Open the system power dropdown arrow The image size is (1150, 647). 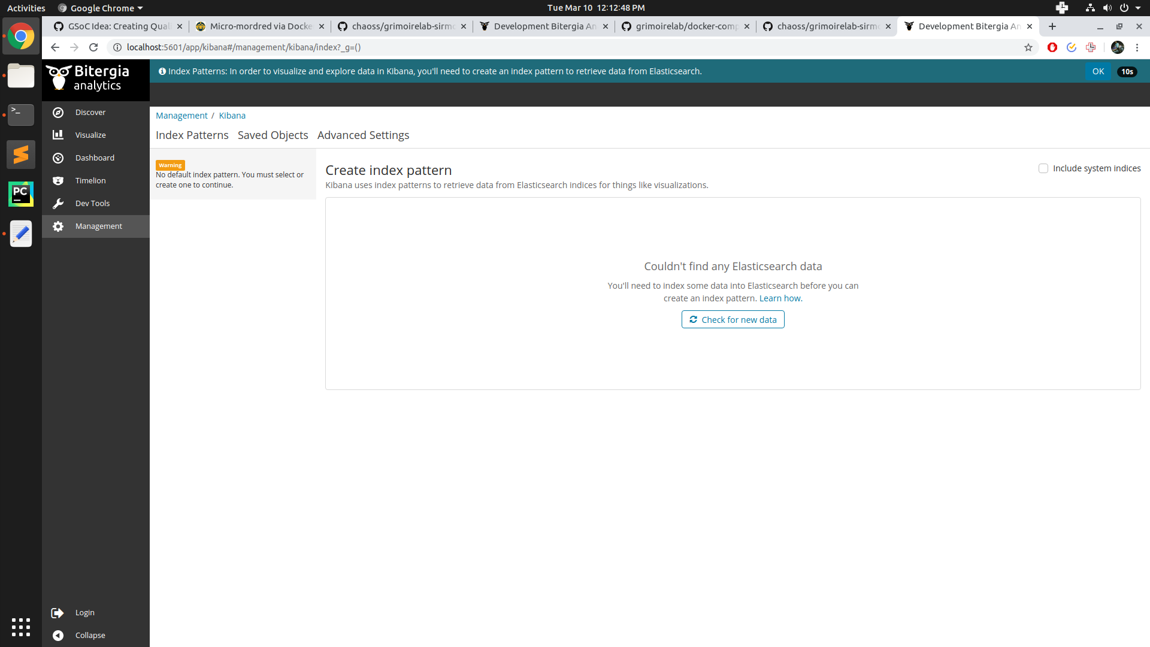point(1139,8)
